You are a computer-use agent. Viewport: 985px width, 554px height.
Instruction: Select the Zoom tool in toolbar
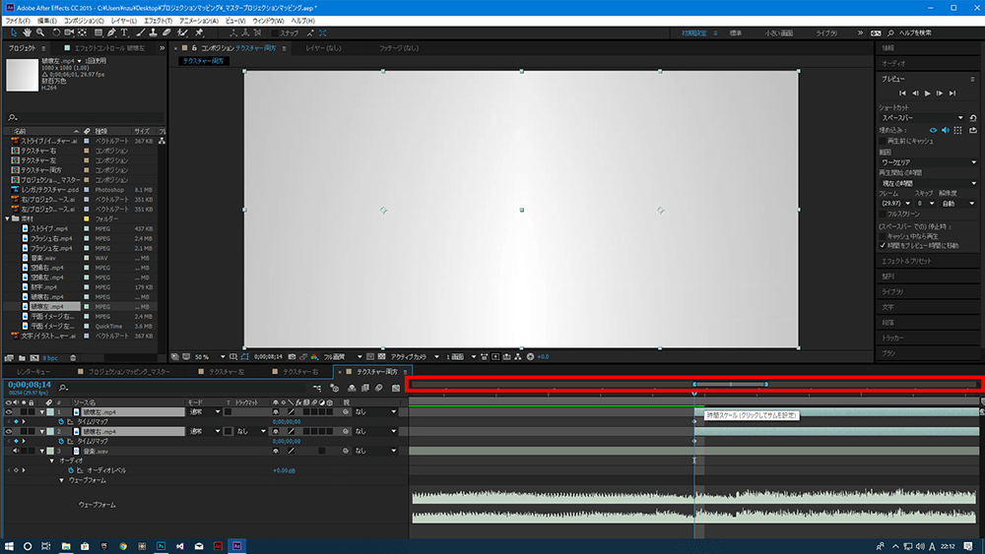point(39,32)
